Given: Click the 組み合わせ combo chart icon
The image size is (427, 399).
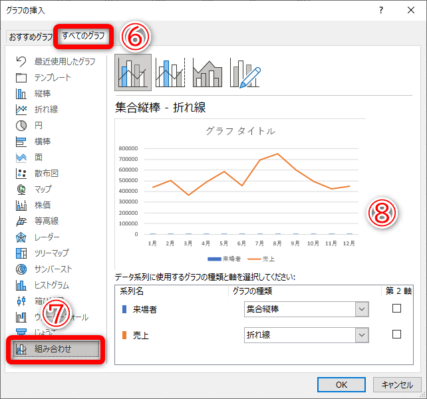Looking at the screenshot, I should [21, 349].
